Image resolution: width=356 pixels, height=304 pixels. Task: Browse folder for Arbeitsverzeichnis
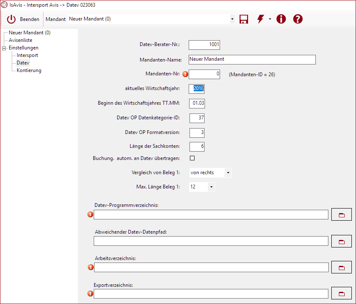(341, 267)
